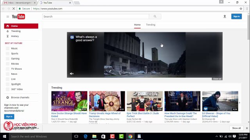Open the green Camtasia taskbar icon
This screenshot has height=140, width=250.
(121, 136)
